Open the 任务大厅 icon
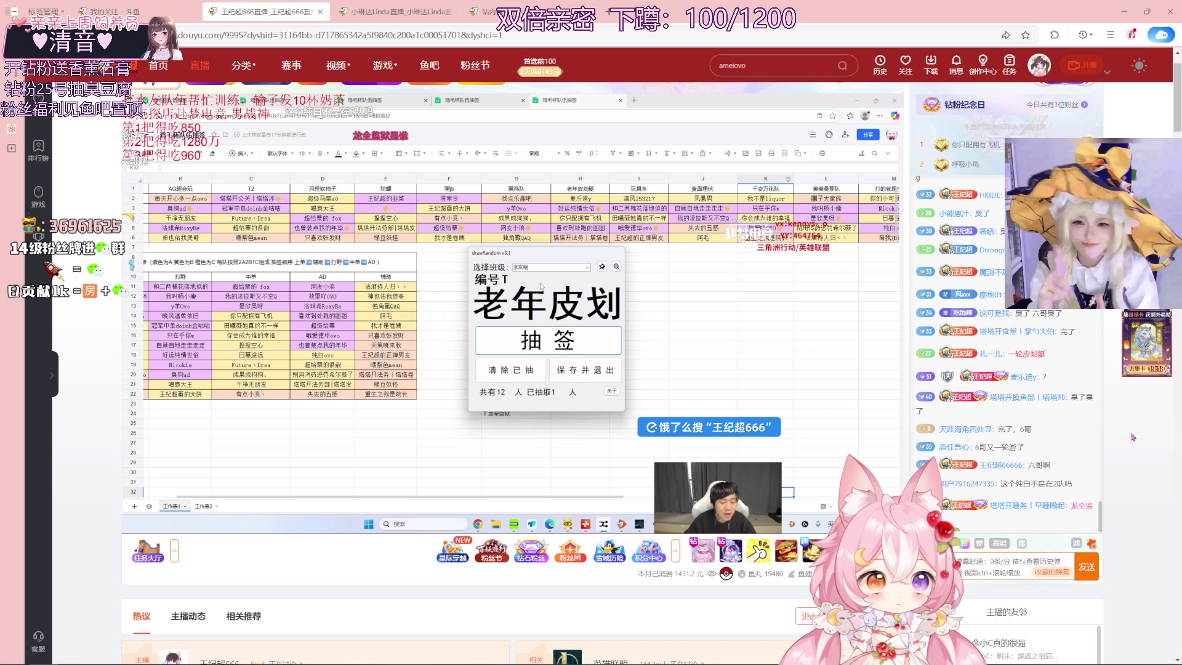Image resolution: width=1182 pixels, height=665 pixels. pyautogui.click(x=148, y=550)
